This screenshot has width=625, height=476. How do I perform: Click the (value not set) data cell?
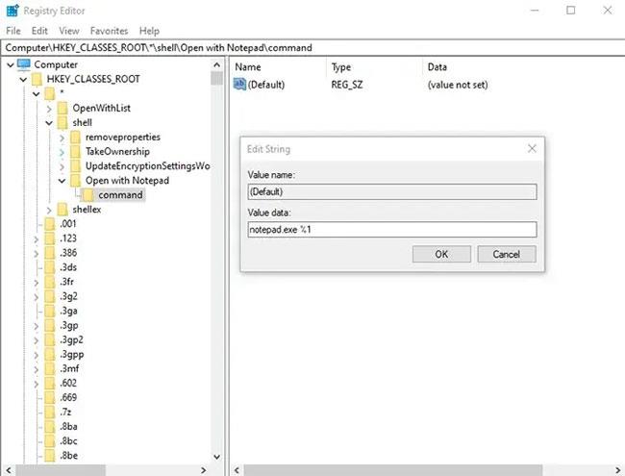[x=458, y=85]
